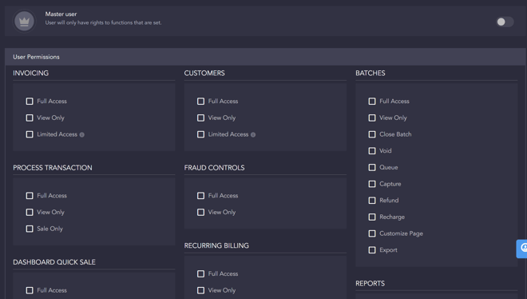The width and height of the screenshot is (527, 299).
Task: Toggle the Master user switch
Action: pos(505,22)
